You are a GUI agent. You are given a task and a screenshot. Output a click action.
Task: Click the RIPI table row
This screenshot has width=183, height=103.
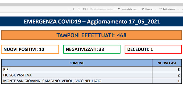pyautogui.click(x=91, y=69)
